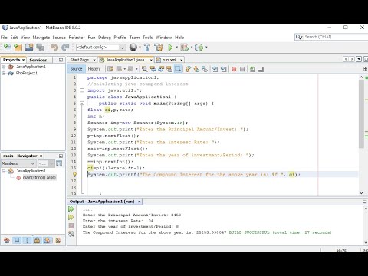
Task: Toggle Highlight Search in editor toolbar
Action: click(169, 69)
